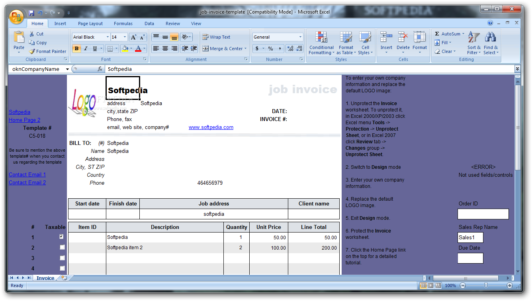Image resolution: width=532 pixels, height=301 pixels.
Task: Toggle Underline formatting
Action: click(x=95, y=49)
